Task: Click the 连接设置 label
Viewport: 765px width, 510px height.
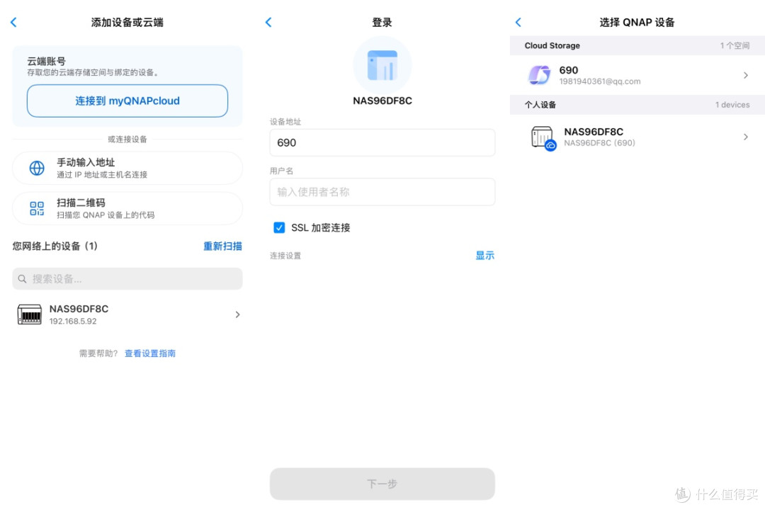Action: 285,256
